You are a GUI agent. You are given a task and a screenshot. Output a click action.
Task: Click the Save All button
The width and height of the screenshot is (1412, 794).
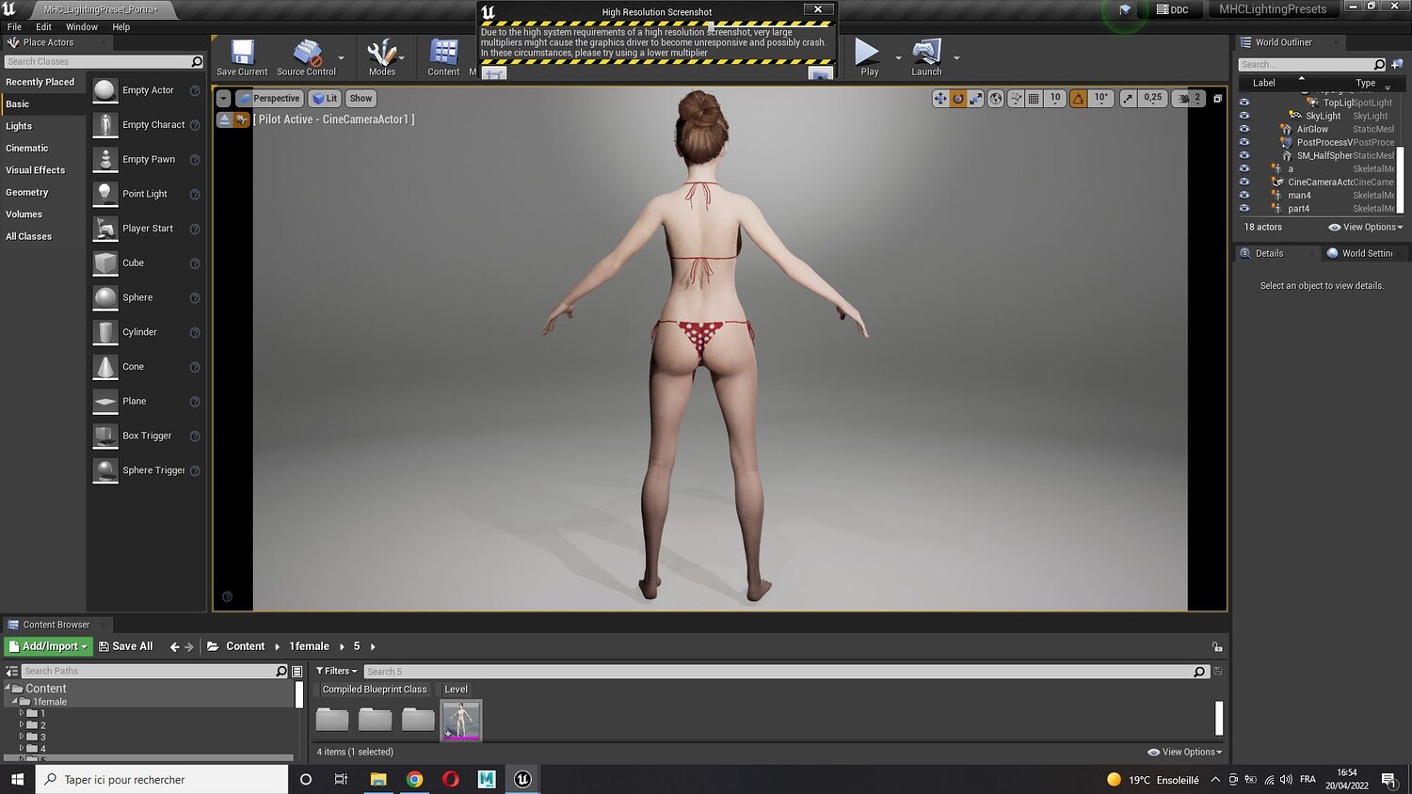point(125,646)
